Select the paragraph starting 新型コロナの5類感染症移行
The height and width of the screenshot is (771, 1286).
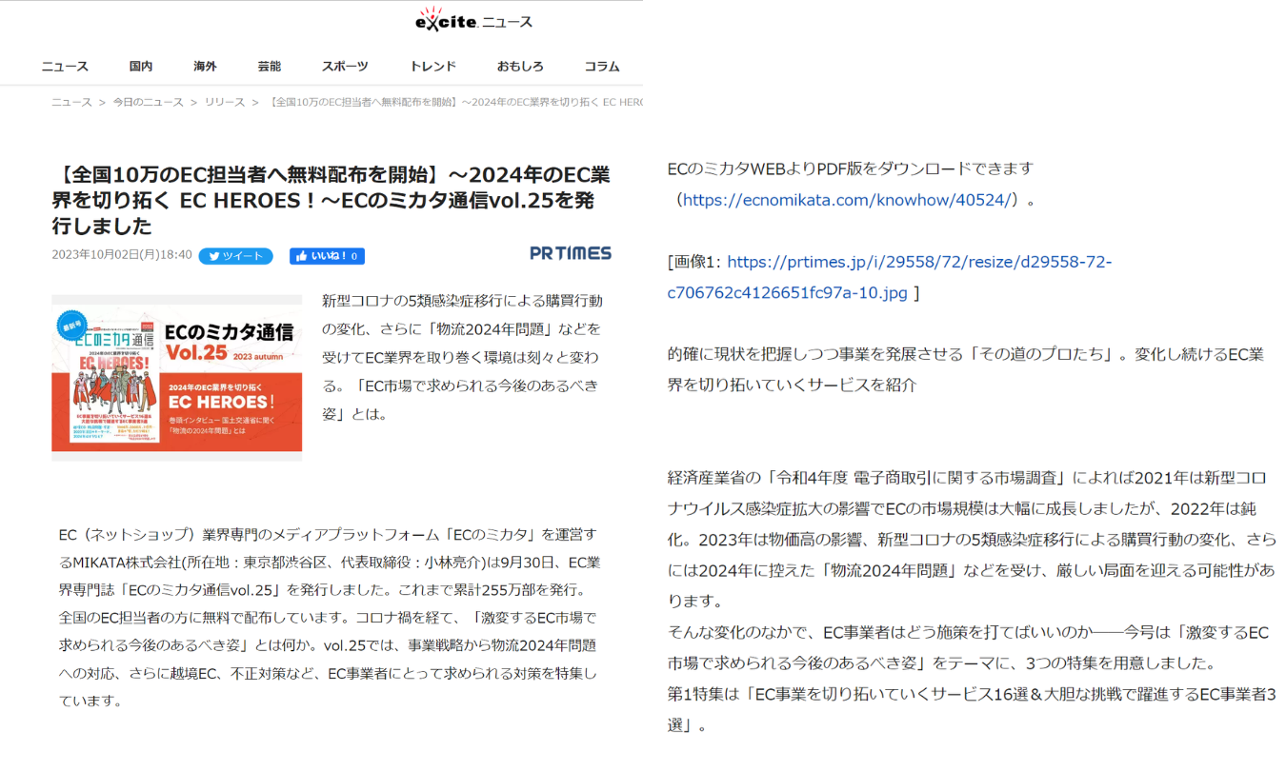click(462, 357)
